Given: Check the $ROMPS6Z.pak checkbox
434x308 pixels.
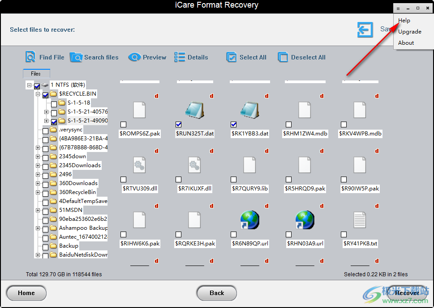Looking at the screenshot, I should click(124, 125).
